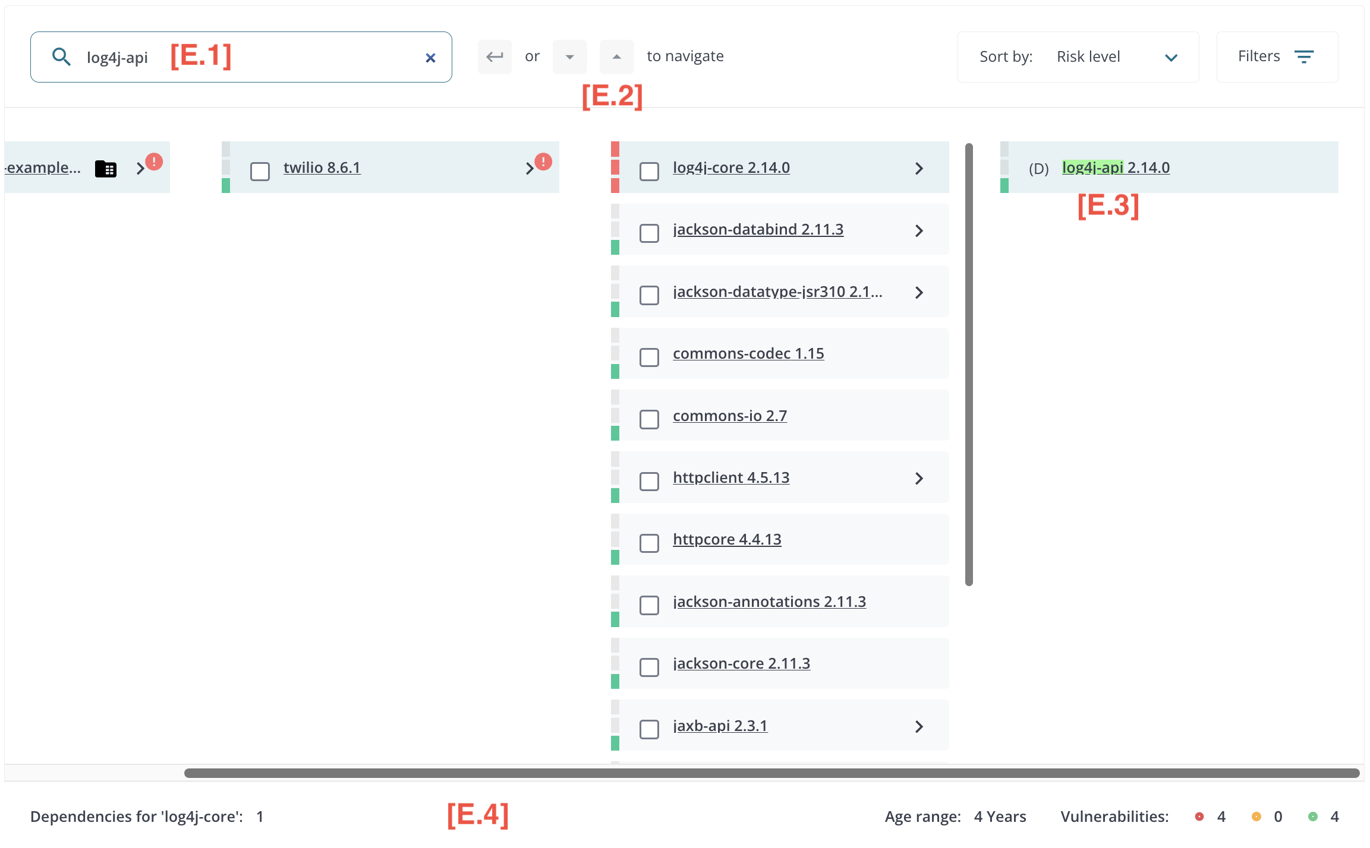Click the green vulnerabilities dot indicator

coord(1313,817)
